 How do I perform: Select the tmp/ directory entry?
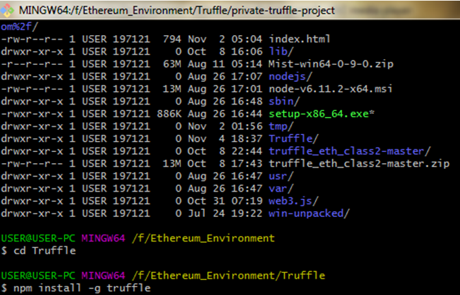pyautogui.click(x=281, y=126)
